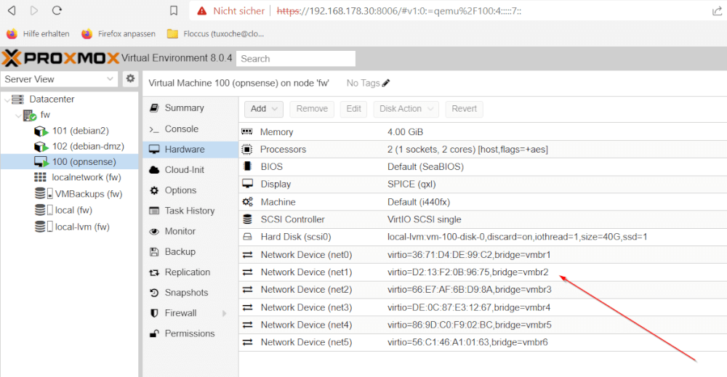This screenshot has width=727, height=377.
Task: Select the Hard Disk (scsi0) row
Action: (483, 237)
